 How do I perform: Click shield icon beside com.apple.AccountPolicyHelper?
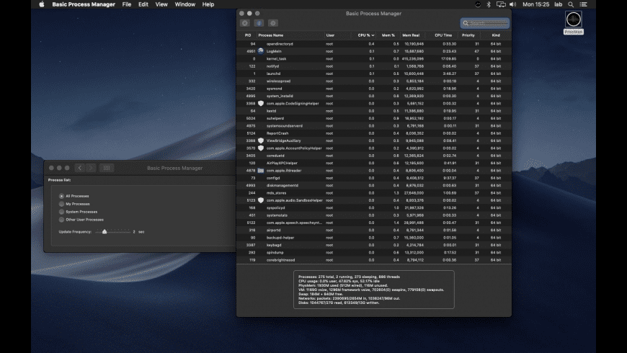[261, 148]
